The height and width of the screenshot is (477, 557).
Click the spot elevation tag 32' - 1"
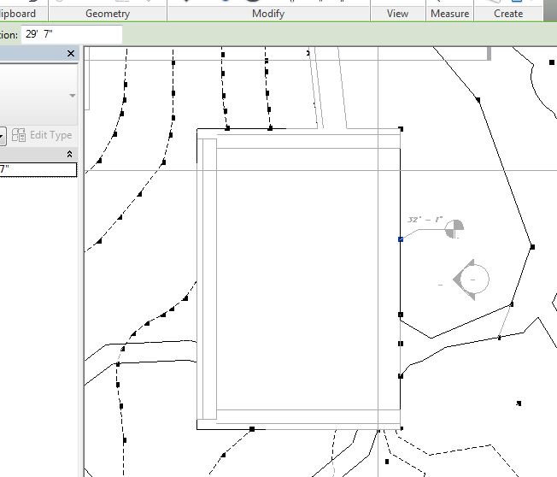425,220
